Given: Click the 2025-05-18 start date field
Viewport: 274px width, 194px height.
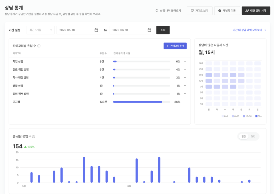Looking at the screenshot, I should [x=76, y=30].
